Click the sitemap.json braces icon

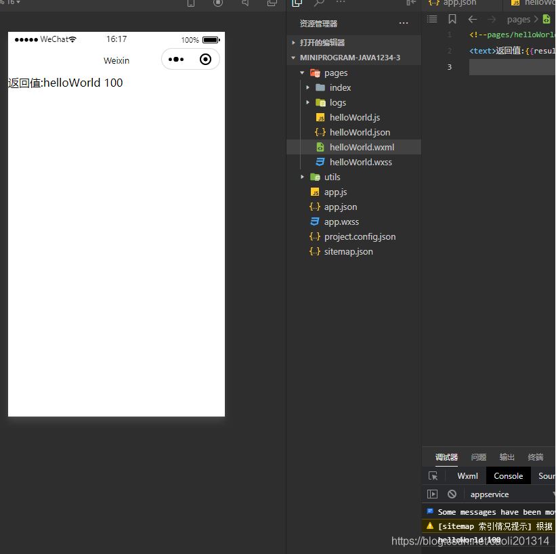tap(314, 251)
